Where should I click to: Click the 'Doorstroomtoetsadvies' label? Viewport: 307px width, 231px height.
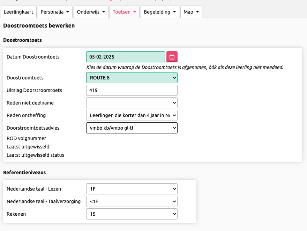coord(33,128)
